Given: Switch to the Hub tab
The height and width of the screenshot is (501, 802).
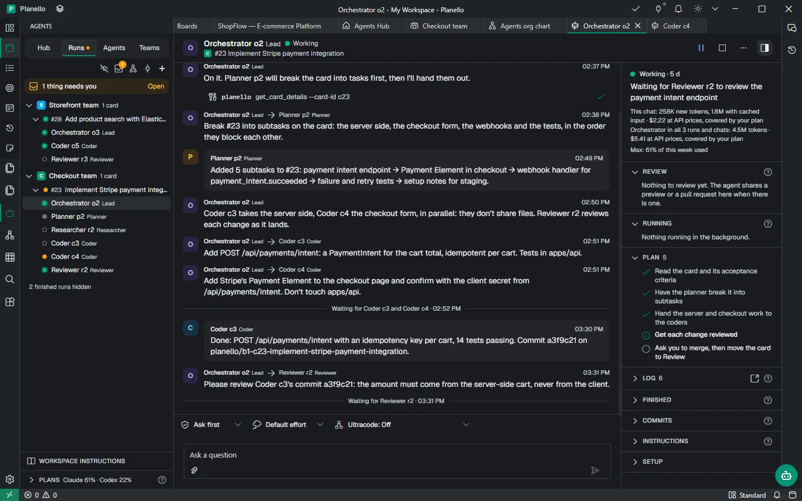Looking at the screenshot, I should pyautogui.click(x=43, y=48).
